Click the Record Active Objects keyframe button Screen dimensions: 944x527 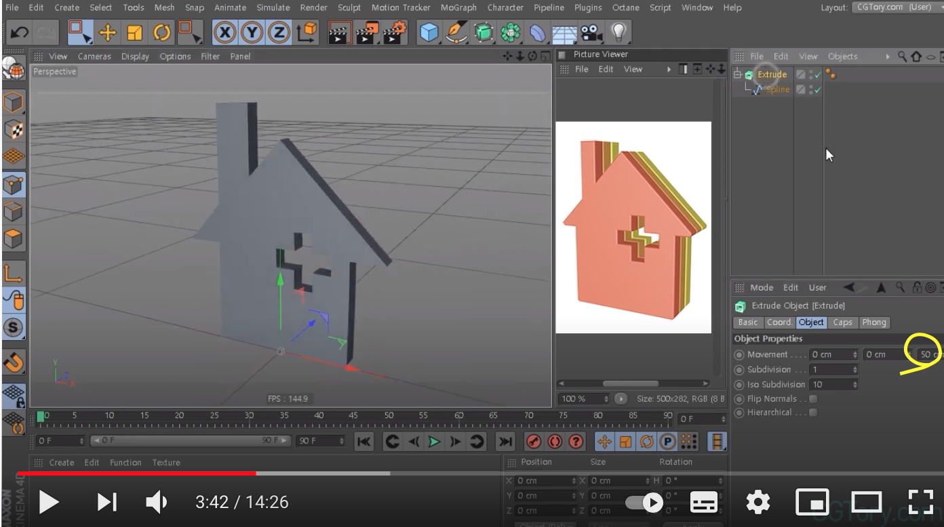[534, 442]
